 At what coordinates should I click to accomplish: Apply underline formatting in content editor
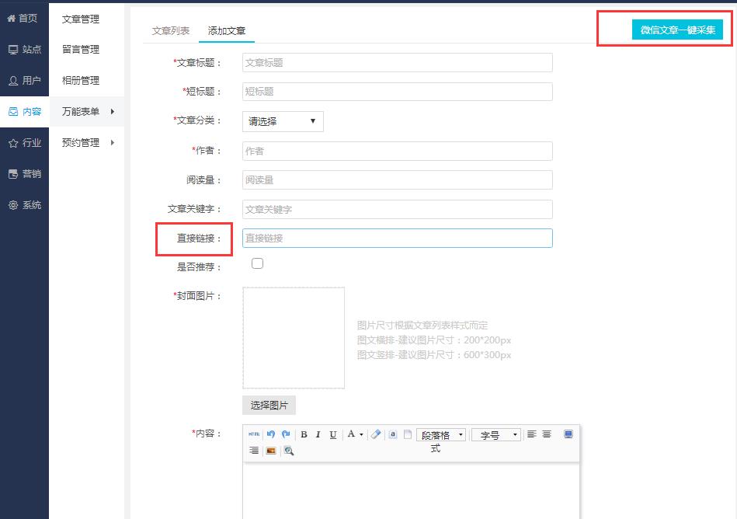pyautogui.click(x=333, y=434)
